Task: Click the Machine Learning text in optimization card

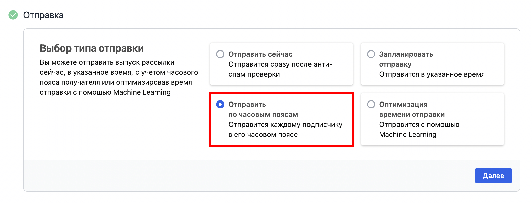Action: click(408, 135)
